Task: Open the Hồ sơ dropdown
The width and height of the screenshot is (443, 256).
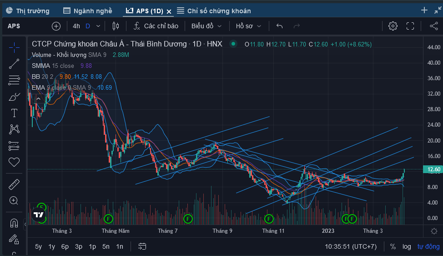Action: 248,26
